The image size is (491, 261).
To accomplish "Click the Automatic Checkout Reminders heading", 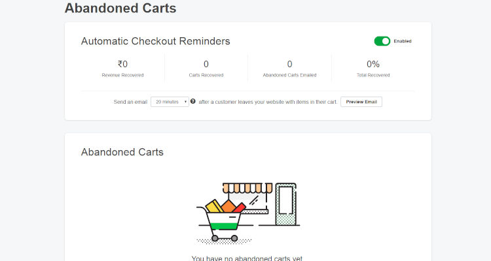I will [155, 41].
